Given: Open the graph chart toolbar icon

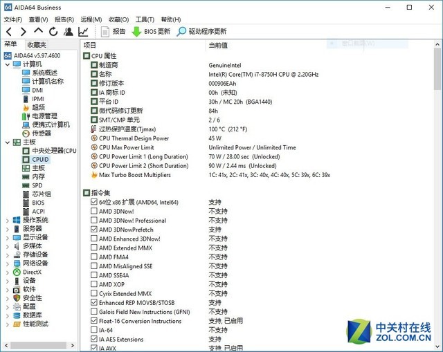Looking at the screenshot, I should [x=83, y=32].
